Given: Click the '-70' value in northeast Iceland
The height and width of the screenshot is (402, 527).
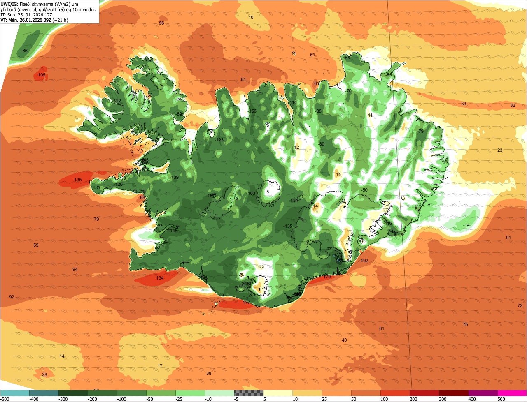Looking at the screenshot, I should (348, 91).
